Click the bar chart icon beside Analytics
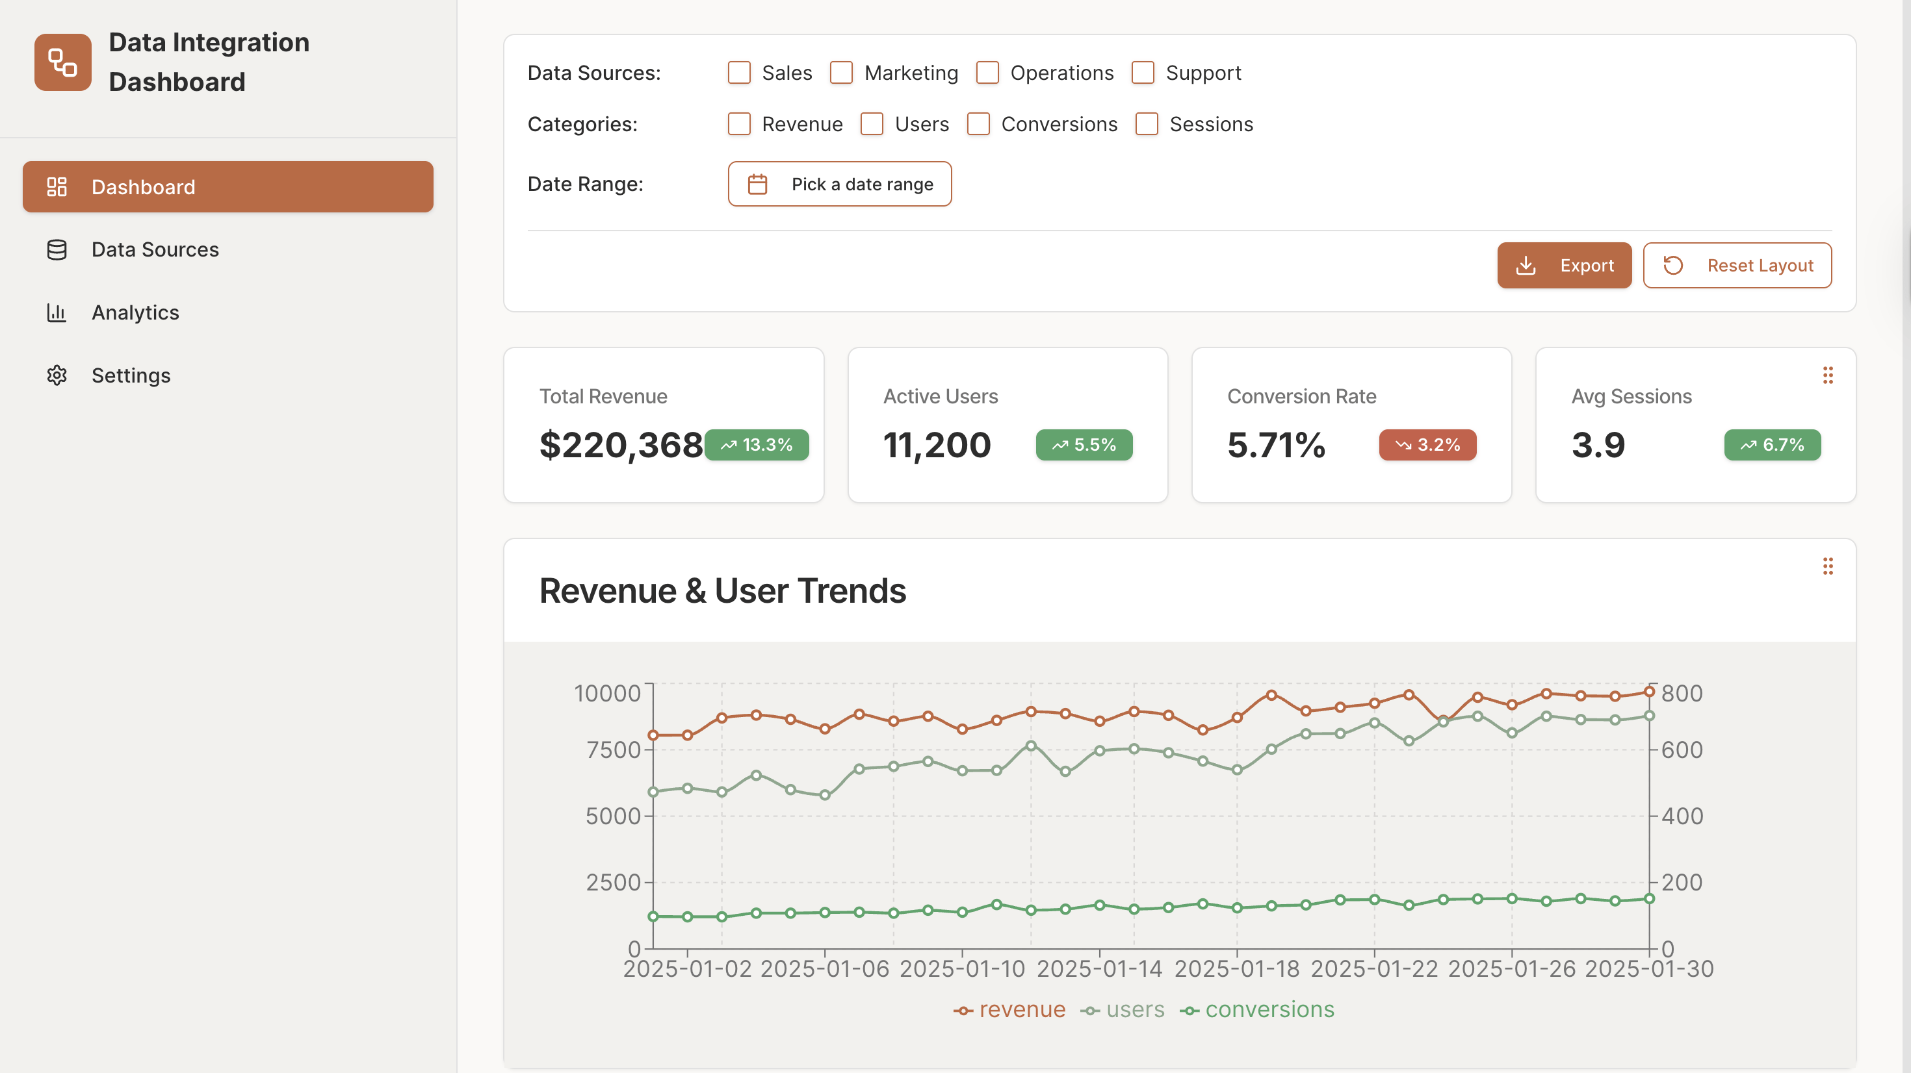Image resolution: width=1911 pixels, height=1073 pixels. pyautogui.click(x=57, y=313)
